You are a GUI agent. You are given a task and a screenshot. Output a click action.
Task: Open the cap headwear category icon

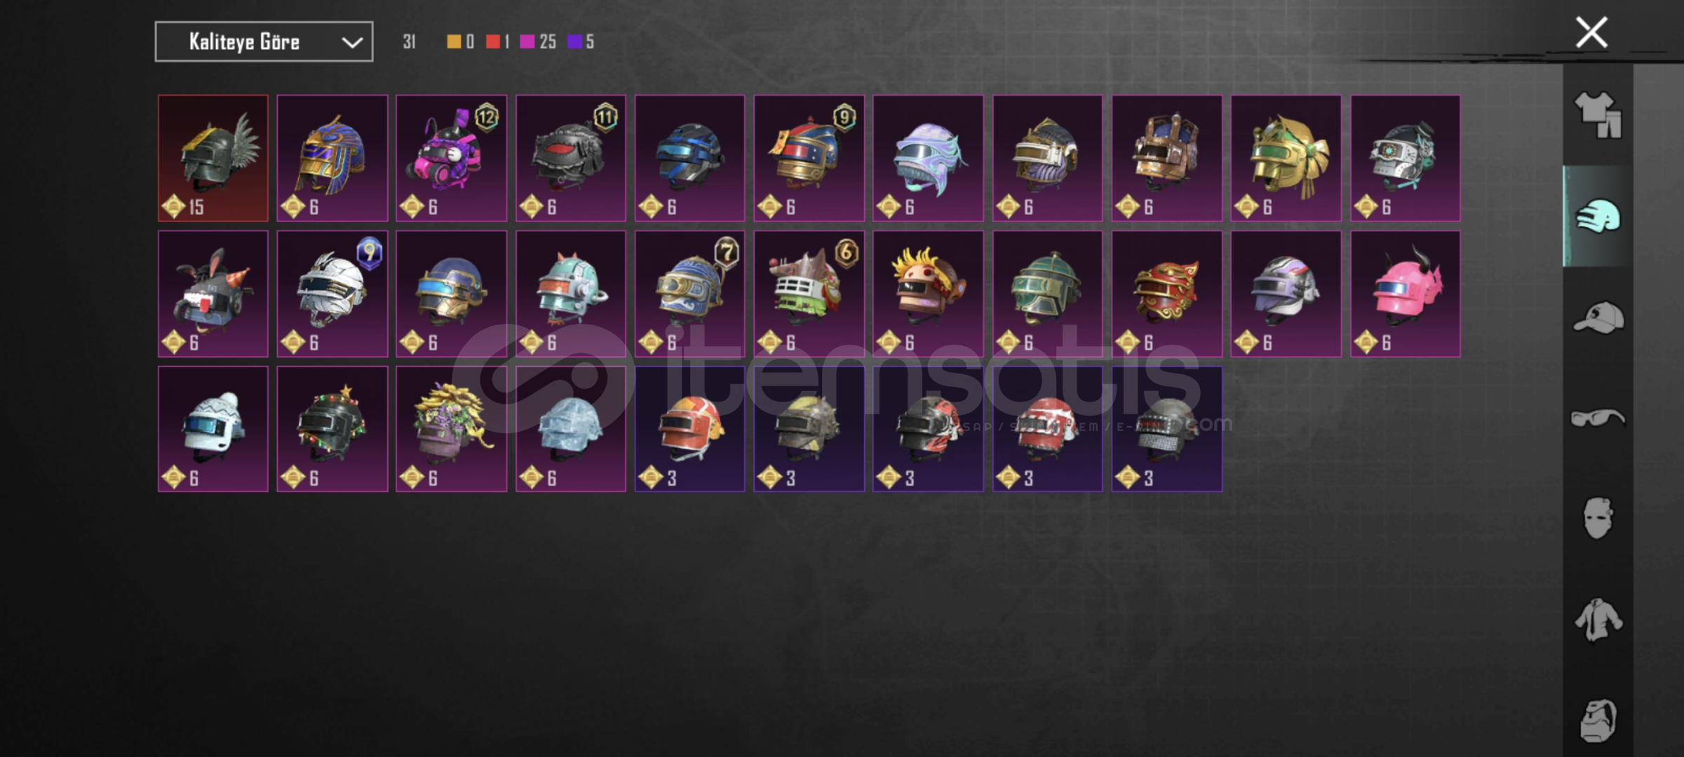[1598, 318]
